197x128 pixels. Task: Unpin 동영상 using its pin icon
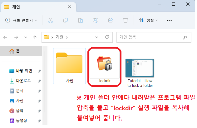(x=40, y=121)
